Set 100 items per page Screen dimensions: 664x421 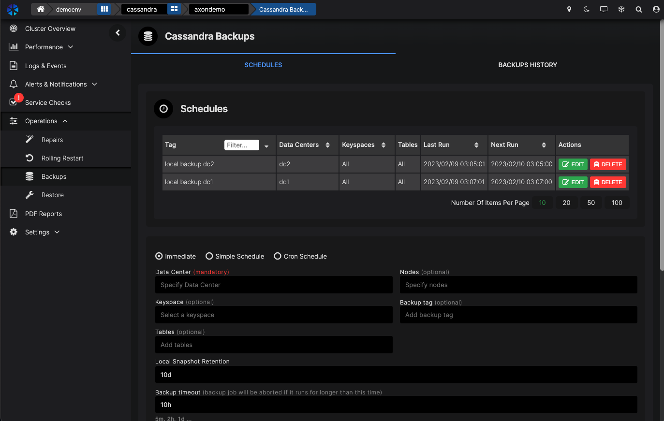(x=617, y=203)
